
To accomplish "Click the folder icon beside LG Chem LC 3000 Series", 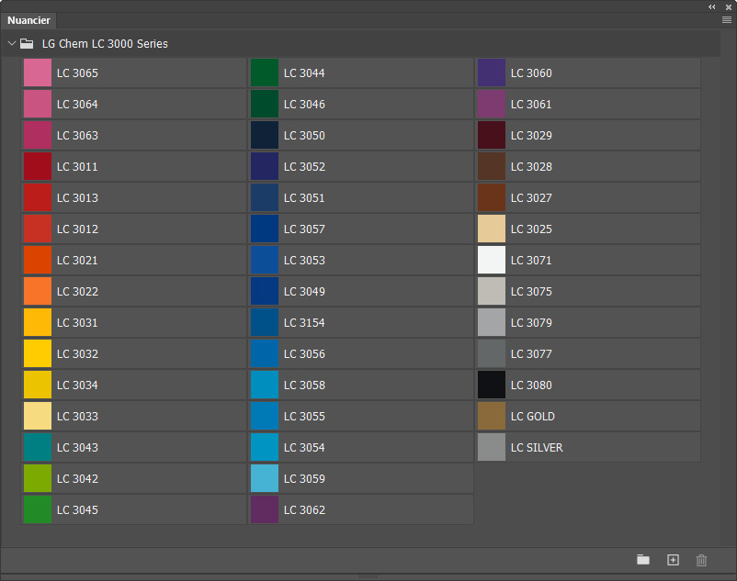I will [27, 44].
